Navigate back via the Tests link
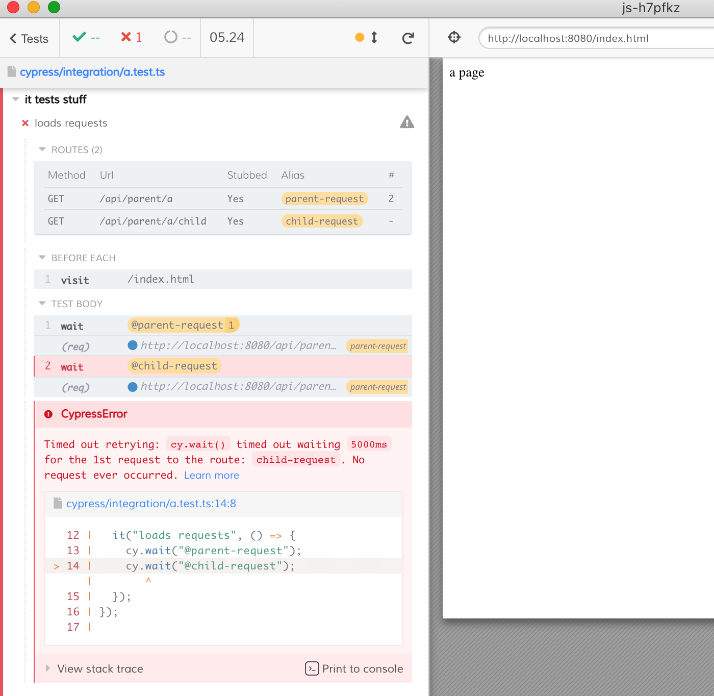 tap(30, 38)
